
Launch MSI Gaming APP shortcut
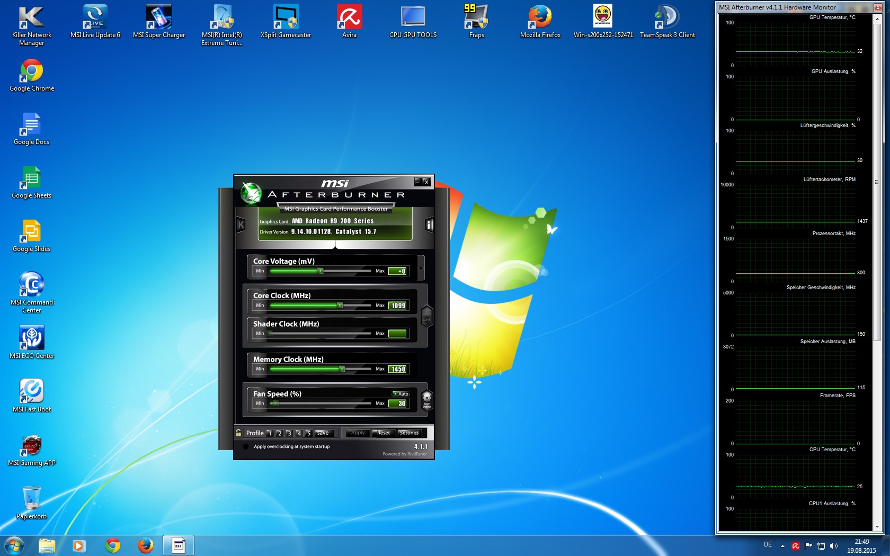[32, 450]
